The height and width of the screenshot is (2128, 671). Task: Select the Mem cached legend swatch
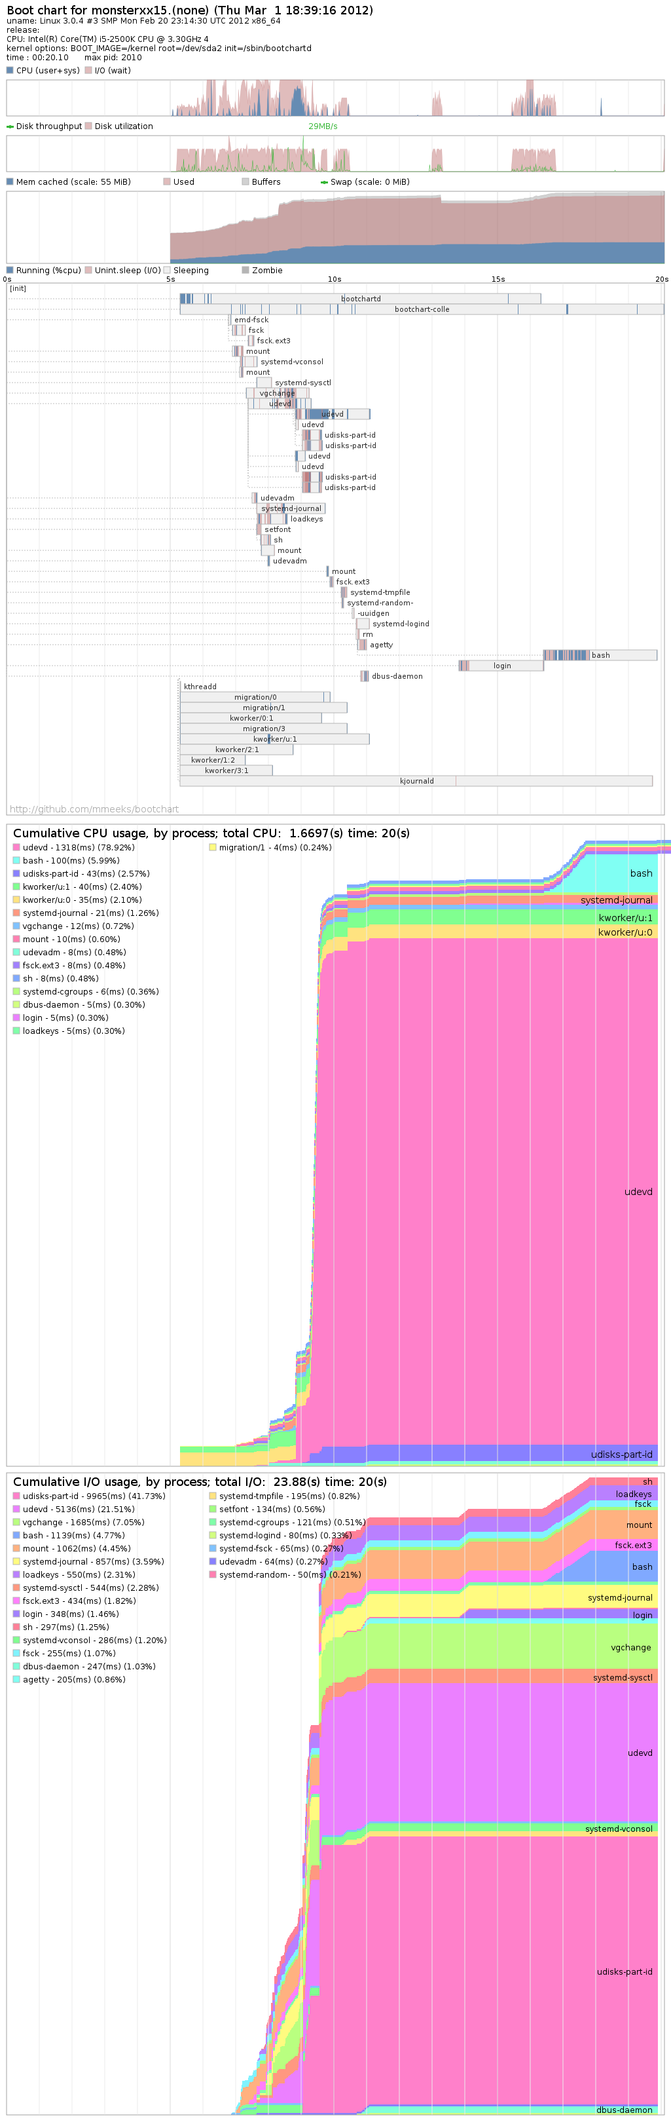10,181
